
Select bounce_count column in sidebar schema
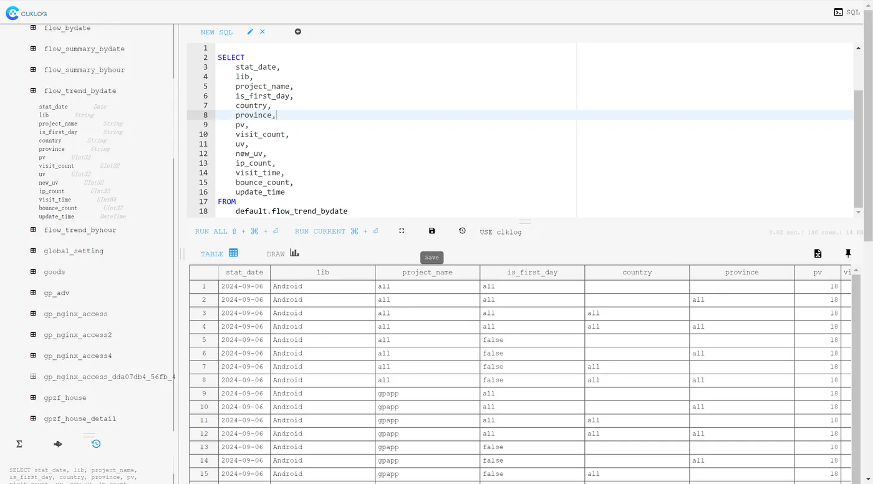pos(58,208)
